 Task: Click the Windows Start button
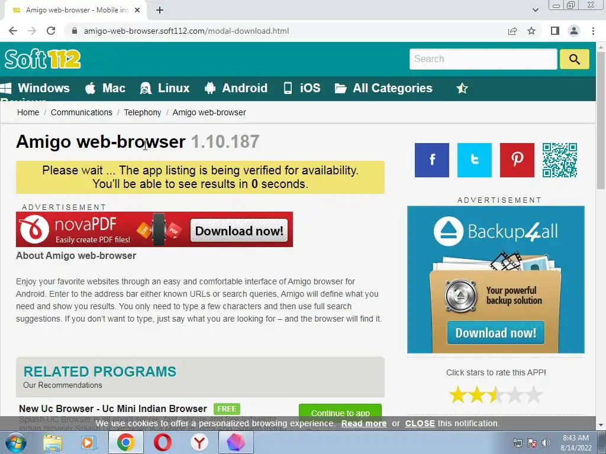(16, 442)
